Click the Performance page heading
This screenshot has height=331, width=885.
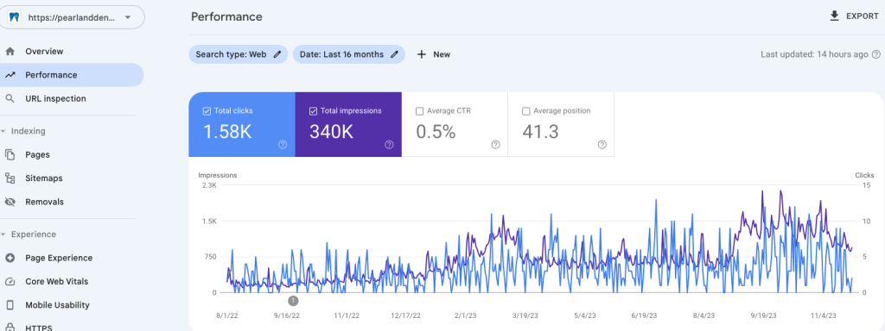click(x=226, y=17)
